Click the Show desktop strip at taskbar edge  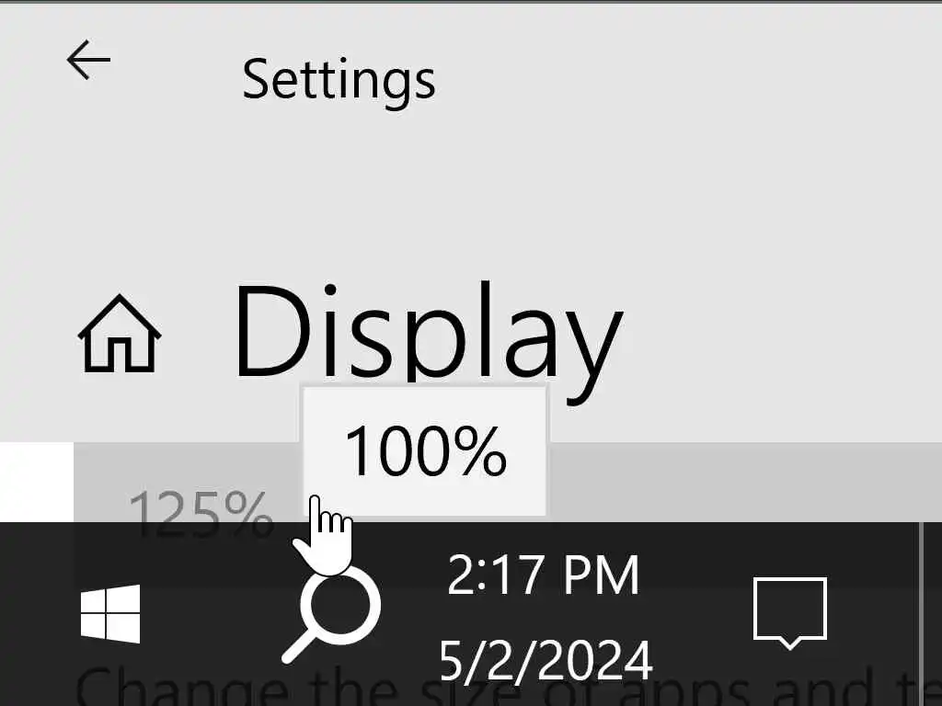coord(931,613)
